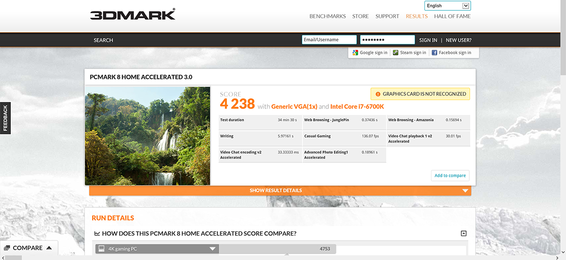Click the Sign In link
Viewport: 566px width, 260px height.
(x=428, y=40)
